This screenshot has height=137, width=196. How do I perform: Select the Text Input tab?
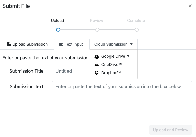[x=72, y=44]
